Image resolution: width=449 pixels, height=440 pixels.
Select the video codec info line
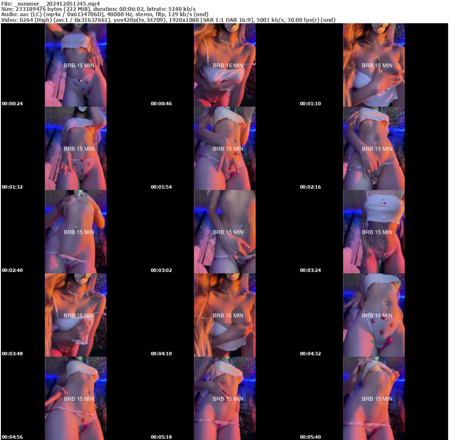point(169,19)
